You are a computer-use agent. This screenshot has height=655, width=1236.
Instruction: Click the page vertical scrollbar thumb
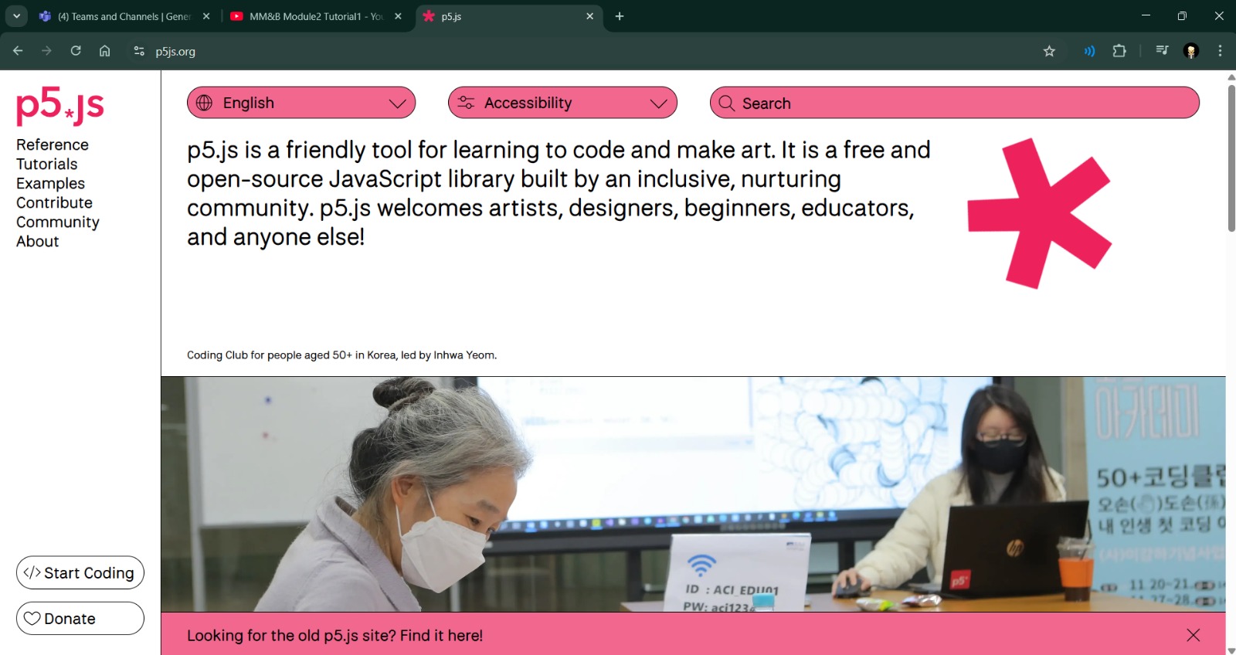tap(1231, 158)
